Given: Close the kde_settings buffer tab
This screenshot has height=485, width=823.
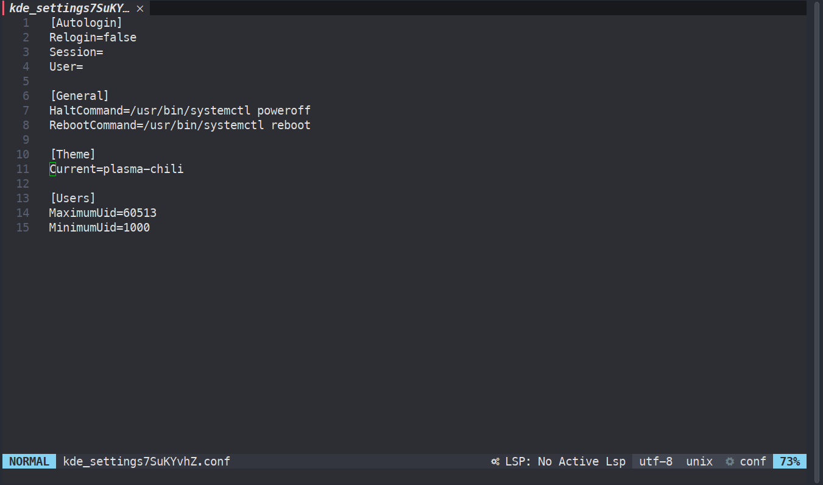Looking at the screenshot, I should [140, 9].
